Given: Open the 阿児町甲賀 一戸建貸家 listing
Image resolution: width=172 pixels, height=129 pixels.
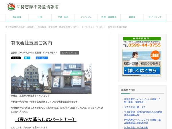Looking at the screenshot, I should (136, 128).
